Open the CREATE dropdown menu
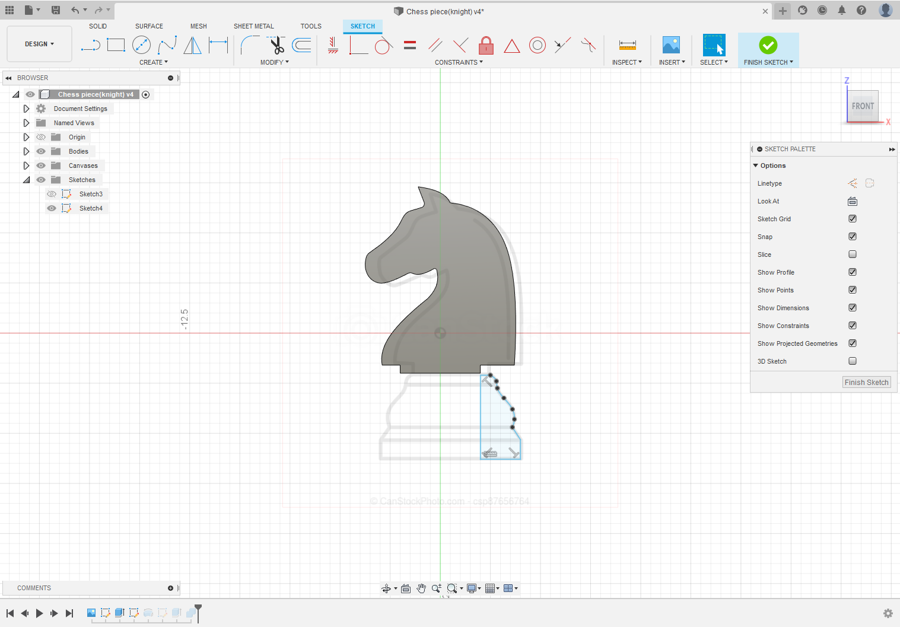Screen dimensions: 900x627 154,62
